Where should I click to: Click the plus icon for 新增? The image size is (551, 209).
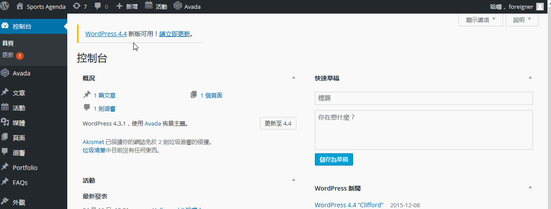120,7
